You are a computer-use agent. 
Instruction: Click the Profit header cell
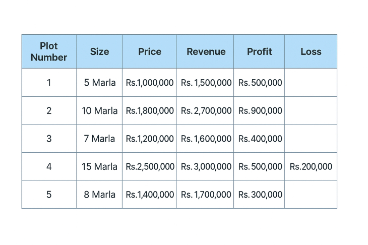pyautogui.click(x=259, y=51)
